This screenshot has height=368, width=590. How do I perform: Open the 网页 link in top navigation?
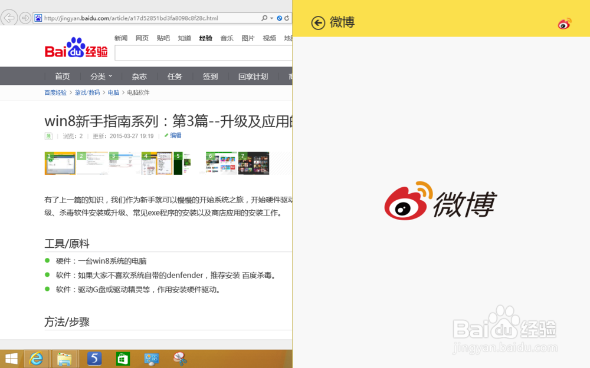pyautogui.click(x=142, y=38)
